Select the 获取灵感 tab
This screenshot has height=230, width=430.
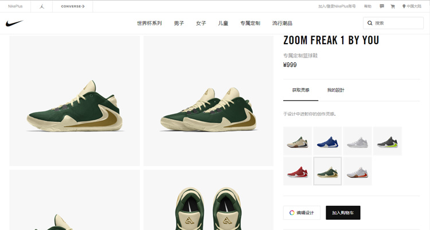[x=301, y=90]
